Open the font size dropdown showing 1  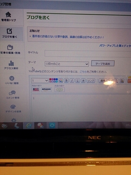(x=40, y=80)
